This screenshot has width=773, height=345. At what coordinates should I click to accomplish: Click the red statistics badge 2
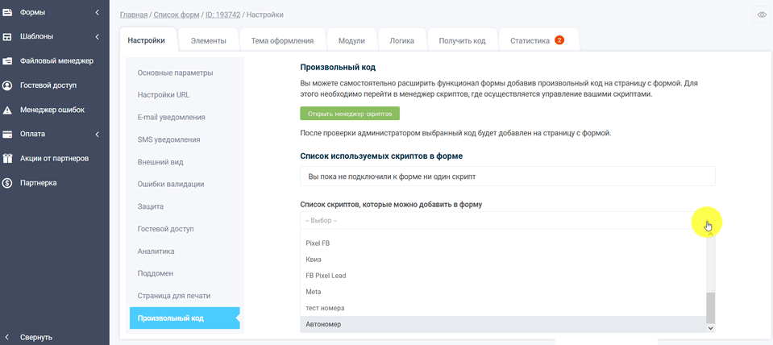(559, 40)
